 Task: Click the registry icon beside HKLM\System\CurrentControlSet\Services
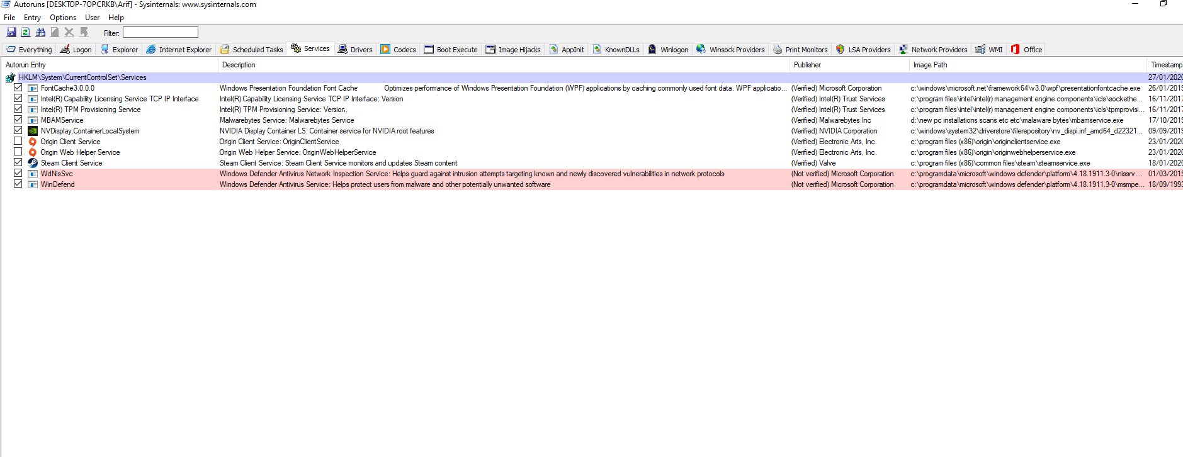pyautogui.click(x=10, y=77)
